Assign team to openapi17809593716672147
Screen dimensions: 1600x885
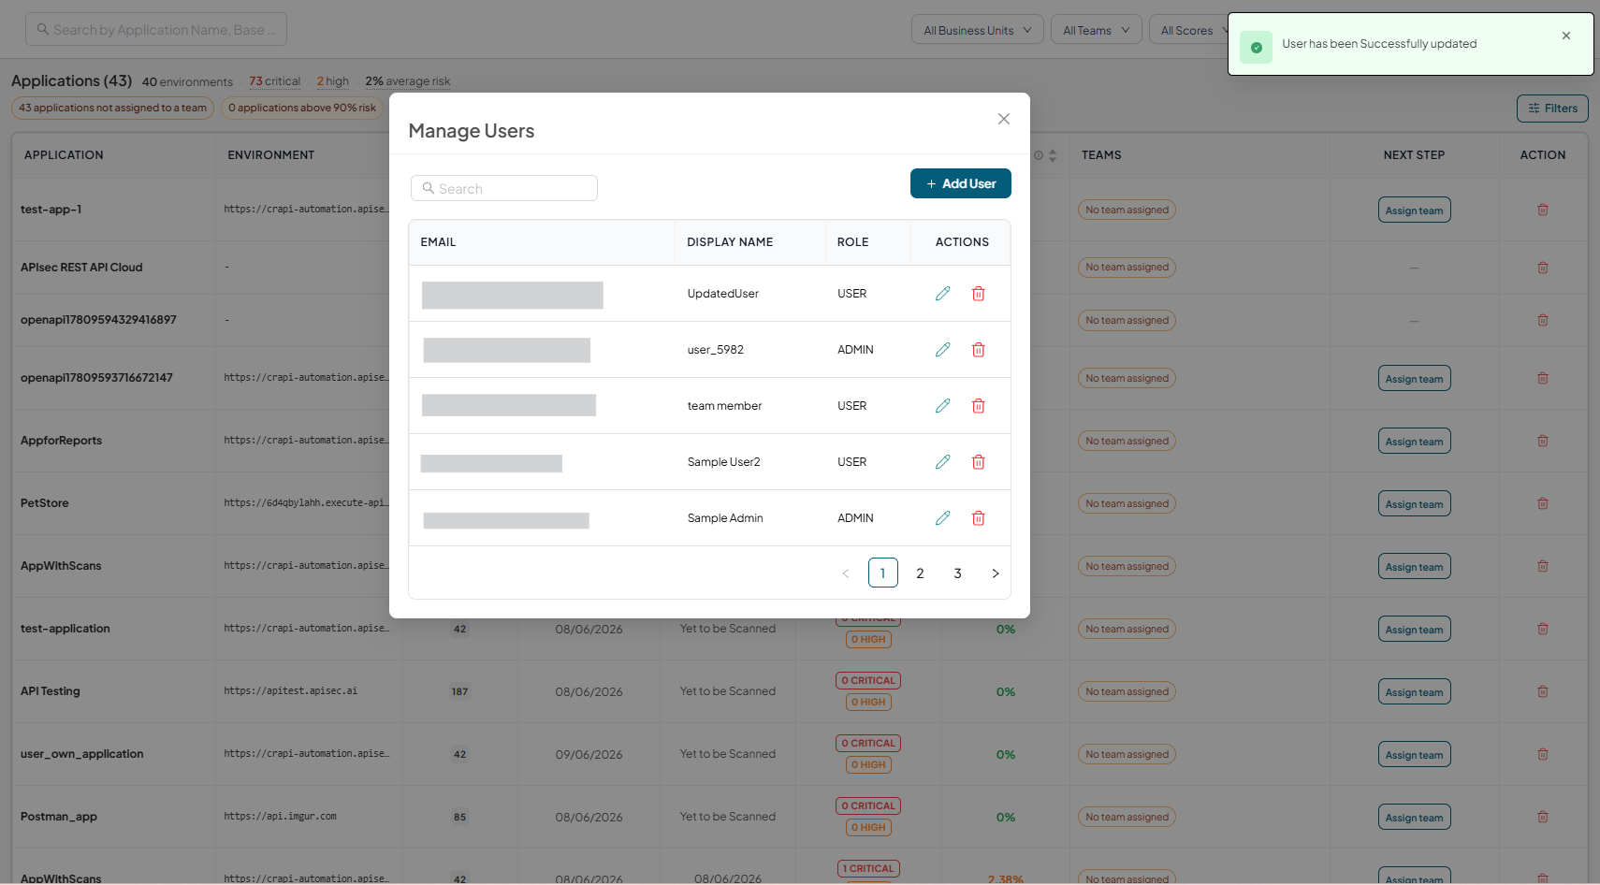click(x=1414, y=378)
